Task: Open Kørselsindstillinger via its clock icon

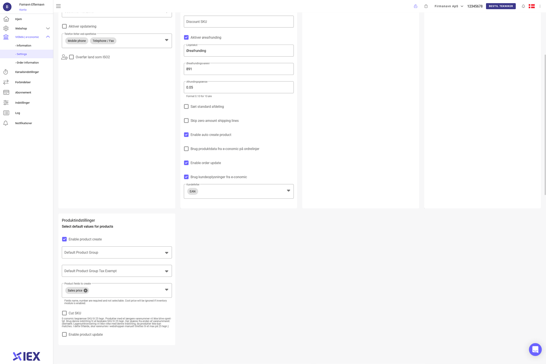Action: (6, 72)
